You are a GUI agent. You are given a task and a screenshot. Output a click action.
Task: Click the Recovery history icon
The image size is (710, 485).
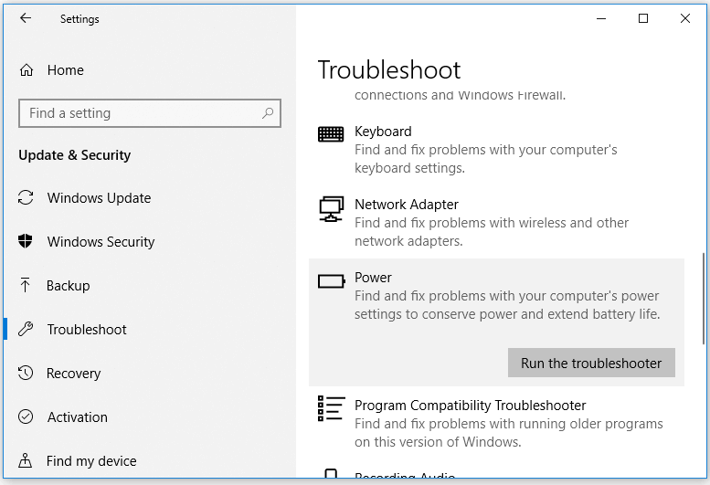click(x=26, y=374)
